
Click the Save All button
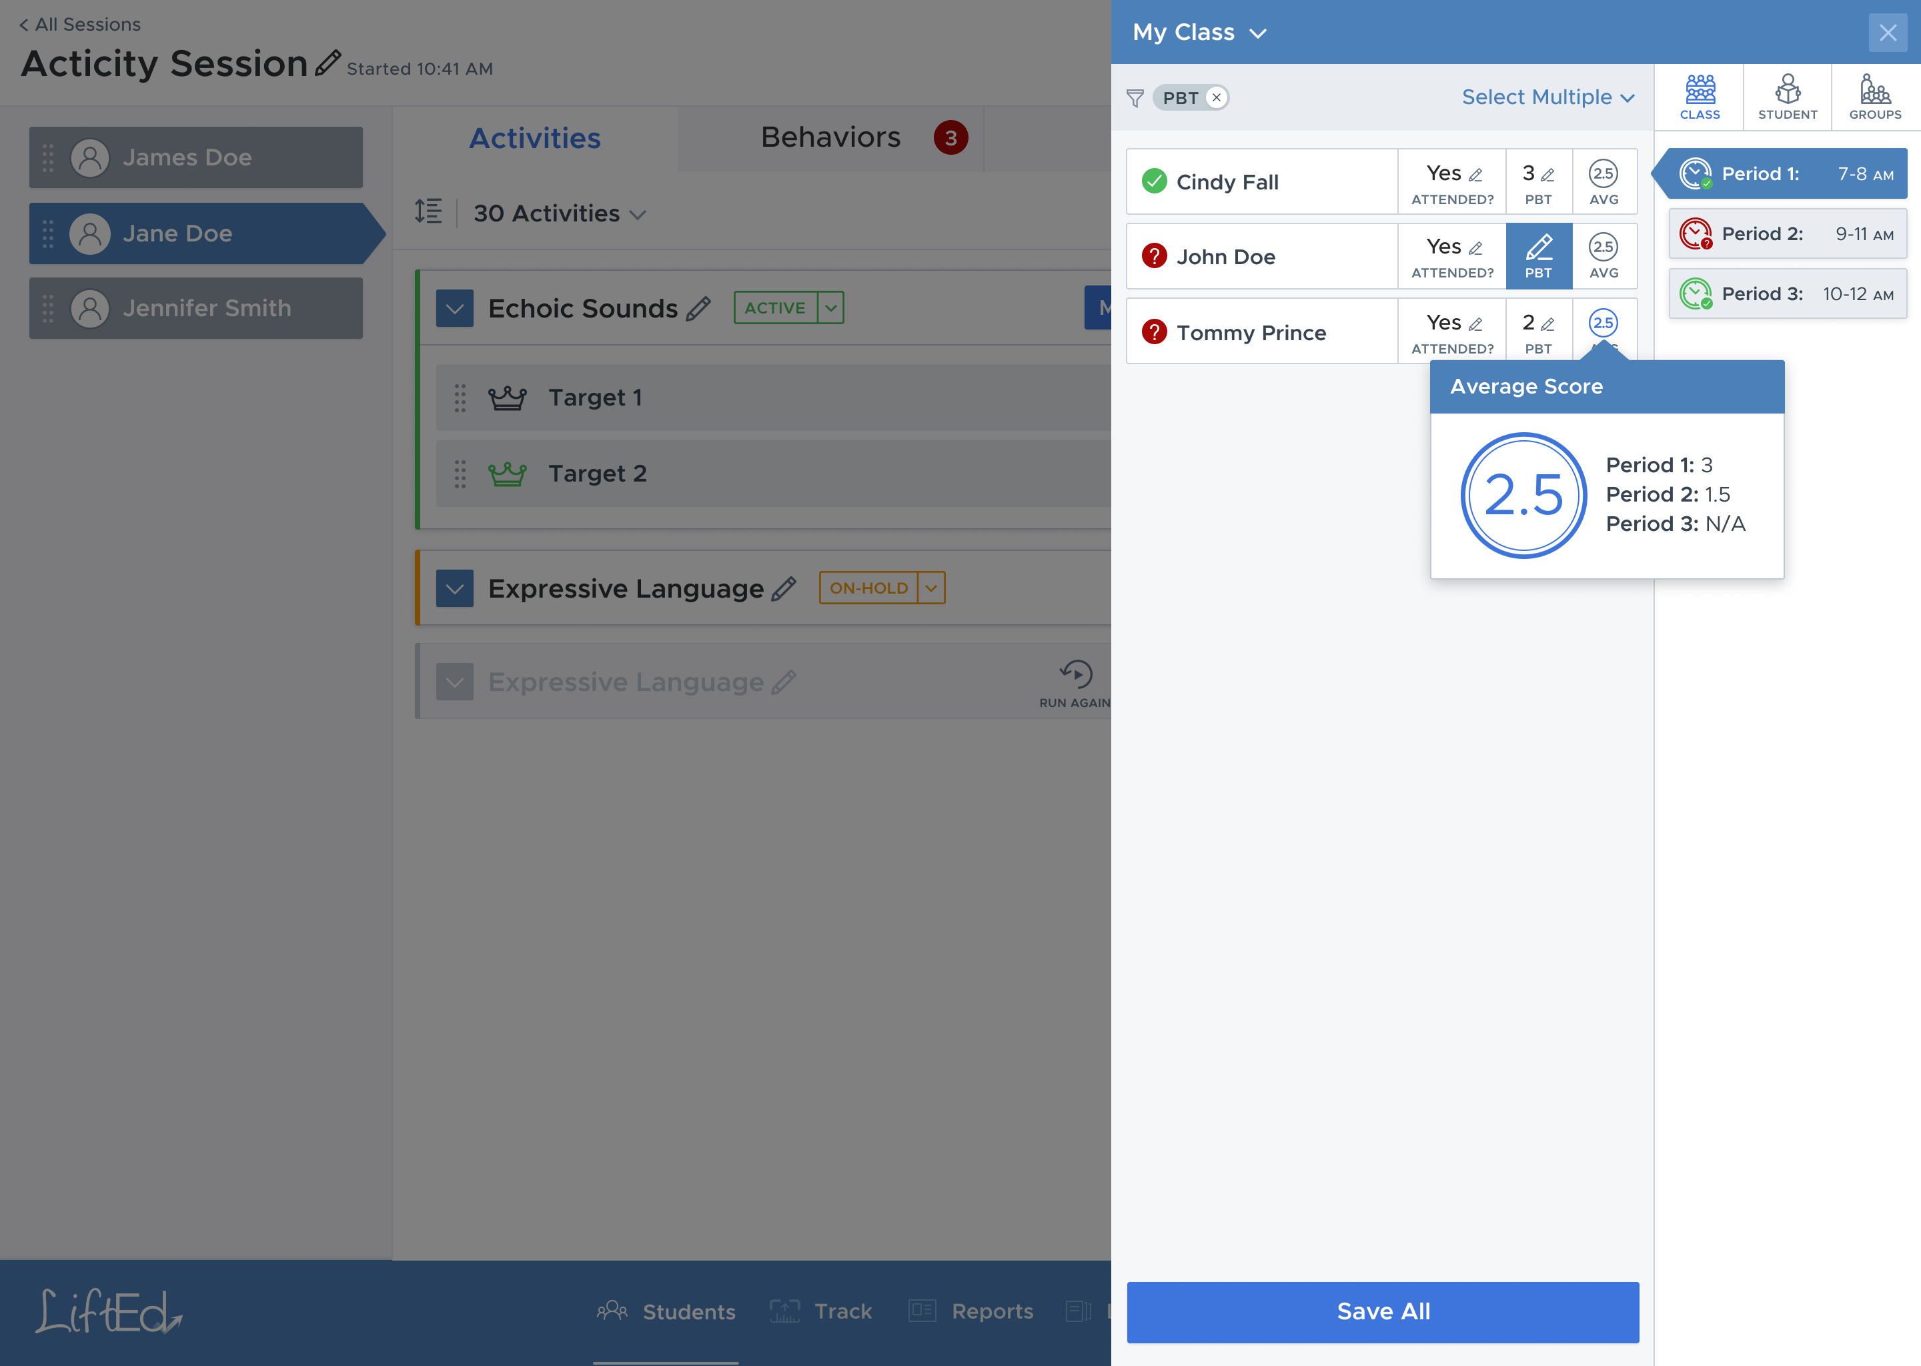[1383, 1311]
